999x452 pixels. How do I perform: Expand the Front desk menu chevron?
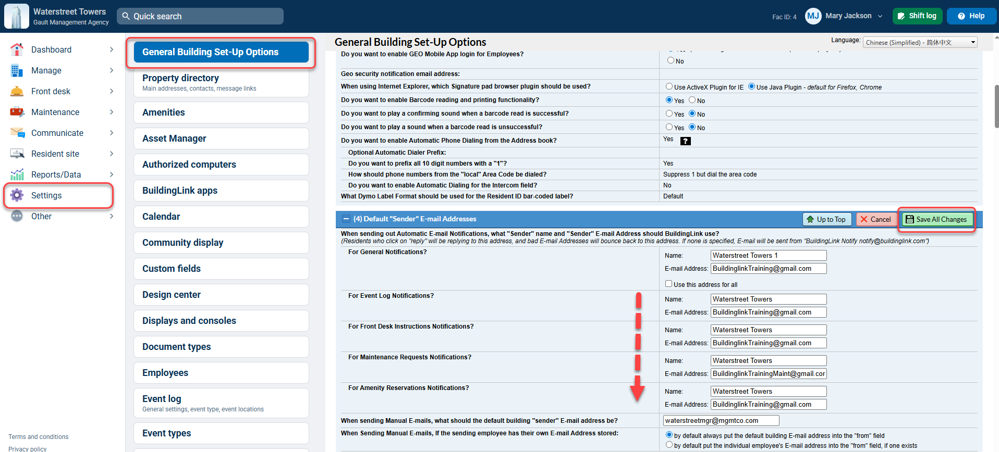click(112, 91)
